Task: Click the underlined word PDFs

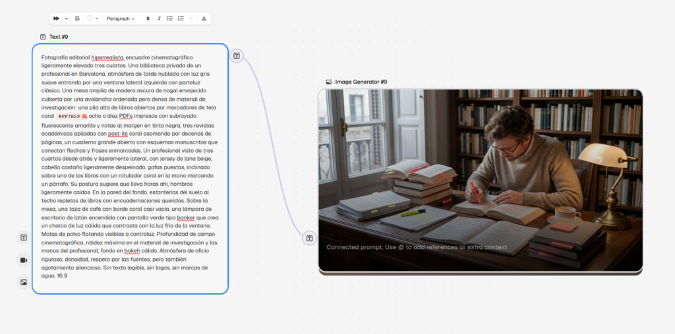Action: 126,116
